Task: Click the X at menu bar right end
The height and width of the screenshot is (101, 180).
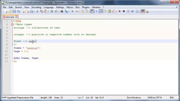Action: coord(177,7)
